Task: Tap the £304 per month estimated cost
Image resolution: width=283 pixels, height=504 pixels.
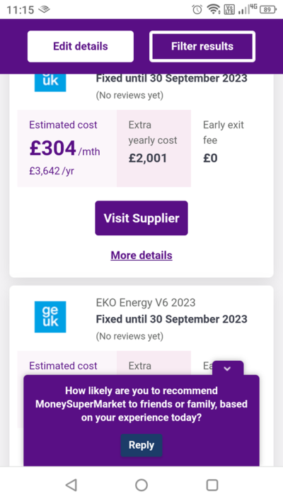Action: pyautogui.click(x=64, y=148)
